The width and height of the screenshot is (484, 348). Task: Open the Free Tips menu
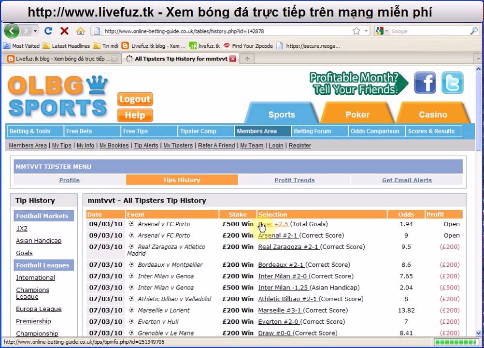coord(149,131)
